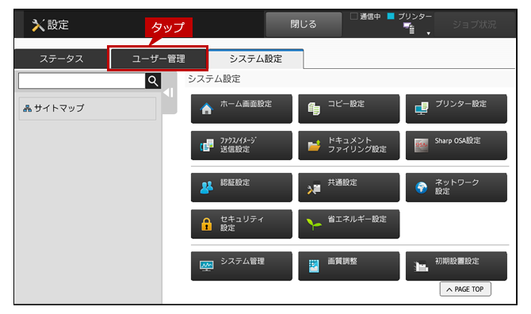Jump to PAGE TOP
This screenshot has width=531, height=314.
tap(465, 289)
